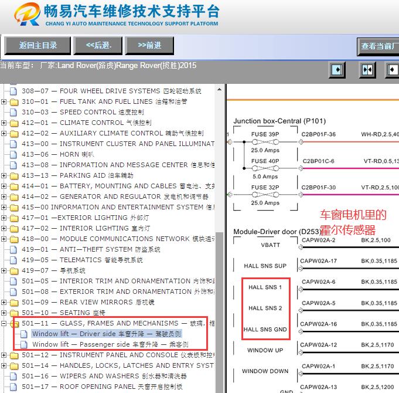Click the WINDOW UP pin label
This screenshot has height=393, width=399.
click(x=265, y=350)
